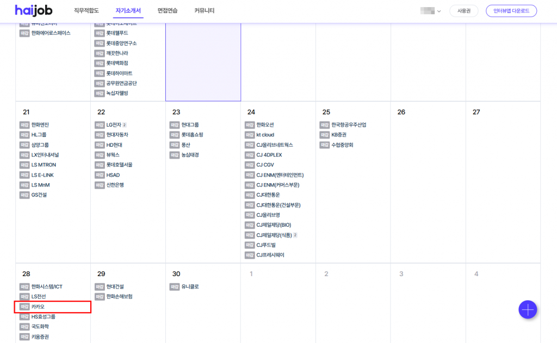Click the 사용권 button
Viewport: 557px width, 343px height.
point(463,11)
